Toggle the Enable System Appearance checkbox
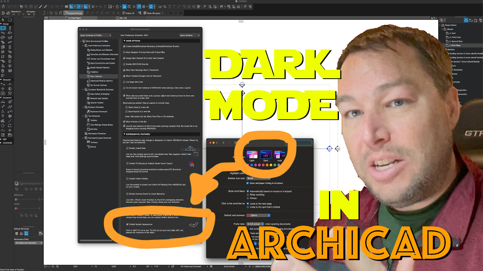 pos(127,224)
